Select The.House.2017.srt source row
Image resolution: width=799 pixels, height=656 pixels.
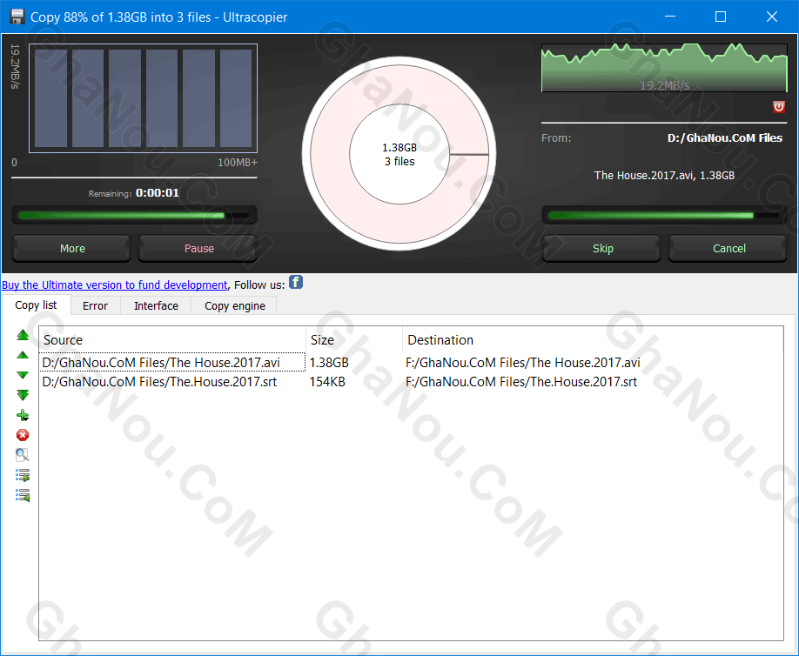pyautogui.click(x=172, y=382)
